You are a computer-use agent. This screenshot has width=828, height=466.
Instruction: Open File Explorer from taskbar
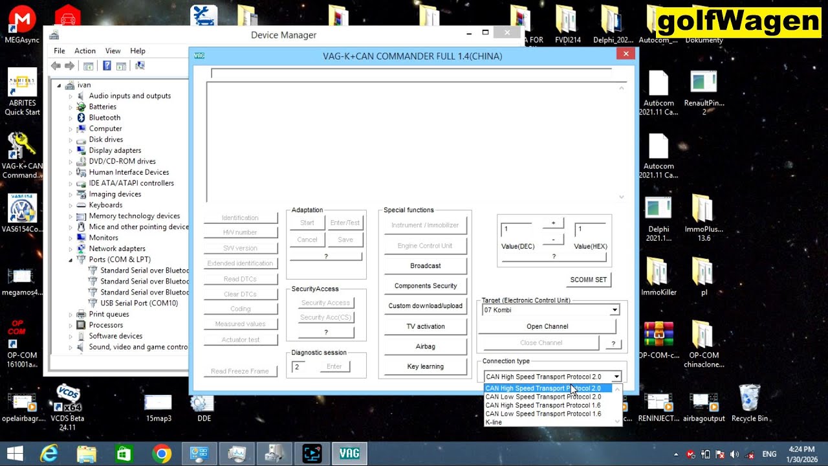tap(86, 454)
